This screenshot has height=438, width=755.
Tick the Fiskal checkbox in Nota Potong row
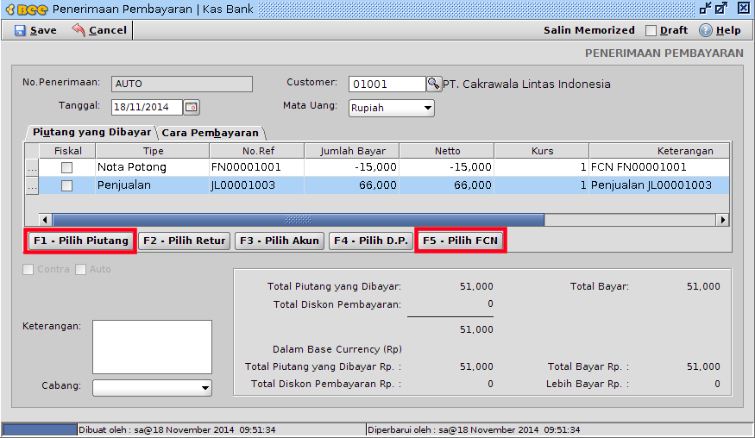click(67, 167)
